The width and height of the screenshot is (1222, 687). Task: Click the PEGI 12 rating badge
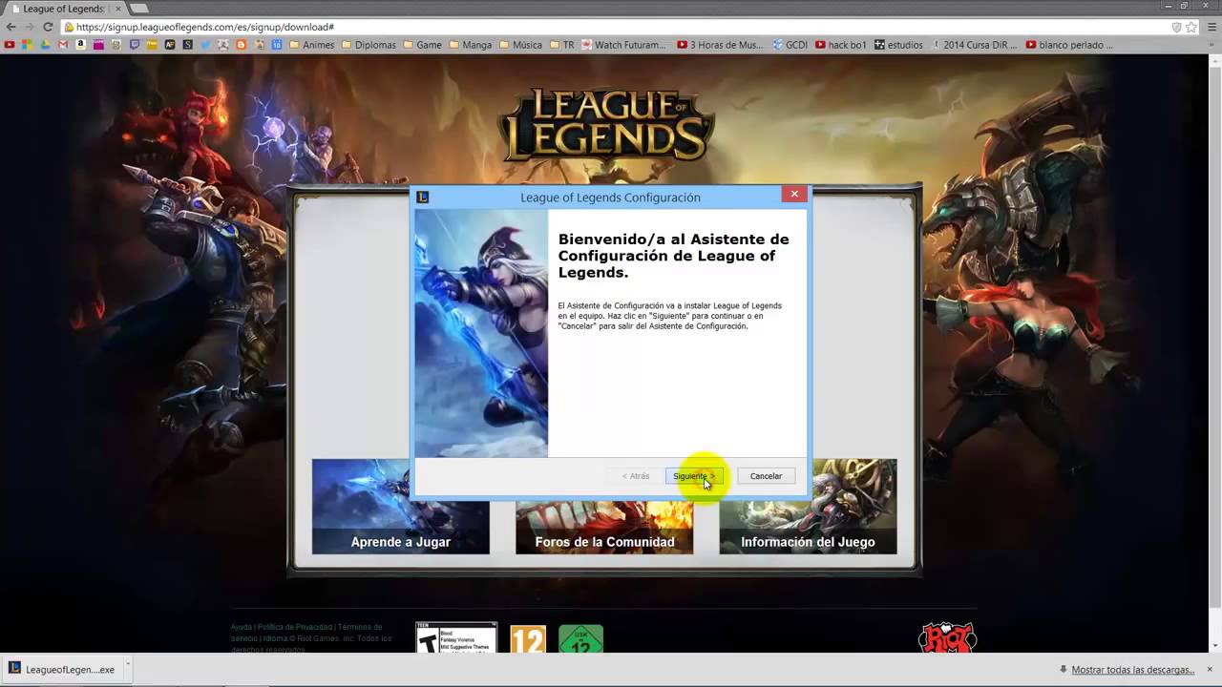pos(528,638)
